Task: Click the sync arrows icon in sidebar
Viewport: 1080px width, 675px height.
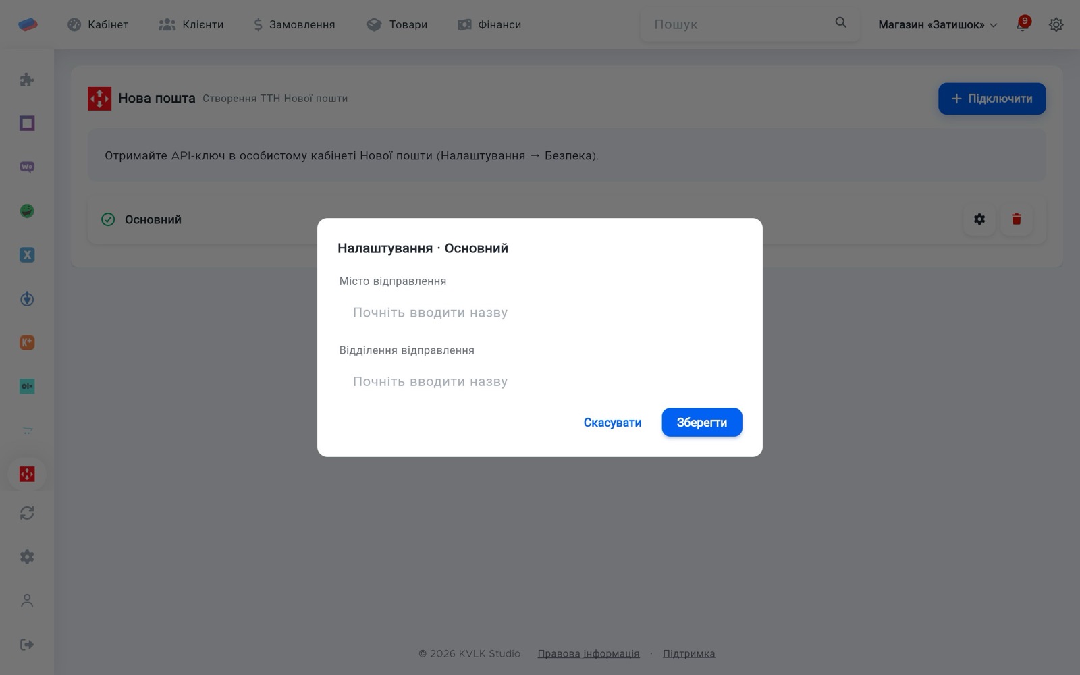Action: pyautogui.click(x=27, y=513)
